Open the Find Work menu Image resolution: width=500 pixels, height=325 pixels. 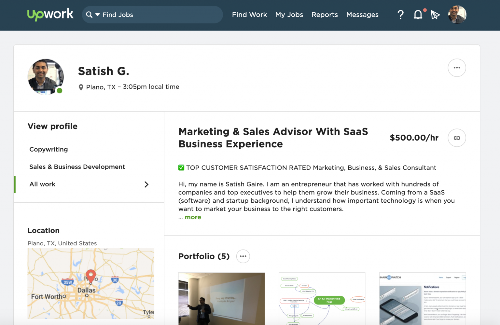[x=249, y=15]
